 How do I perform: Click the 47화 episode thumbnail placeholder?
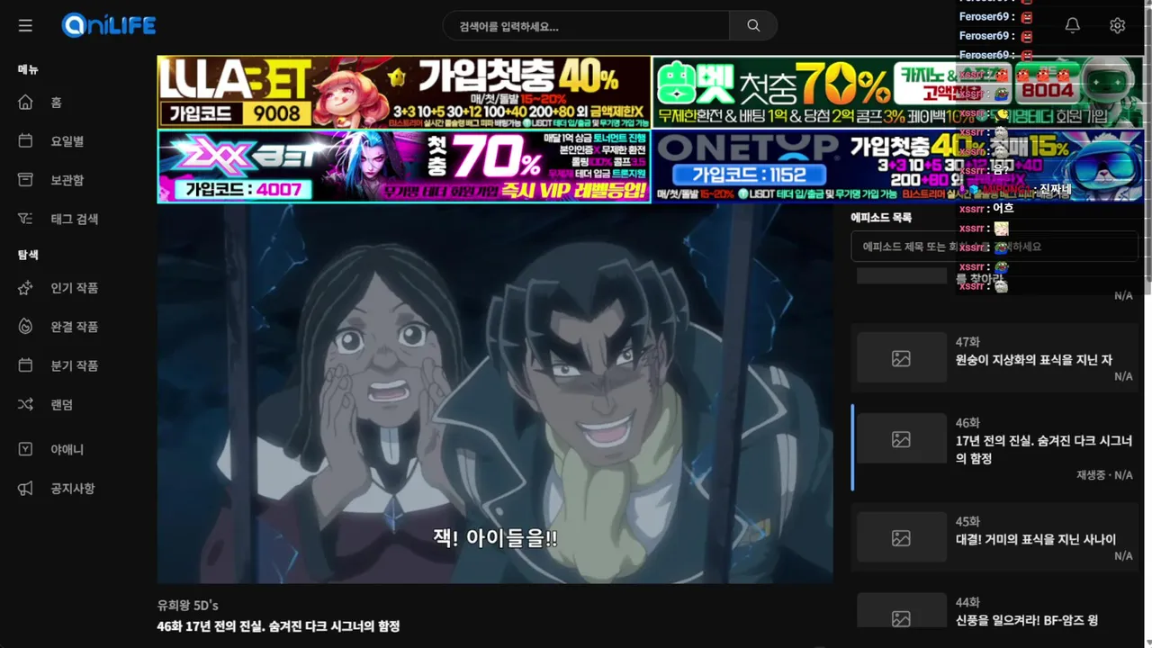click(x=901, y=358)
